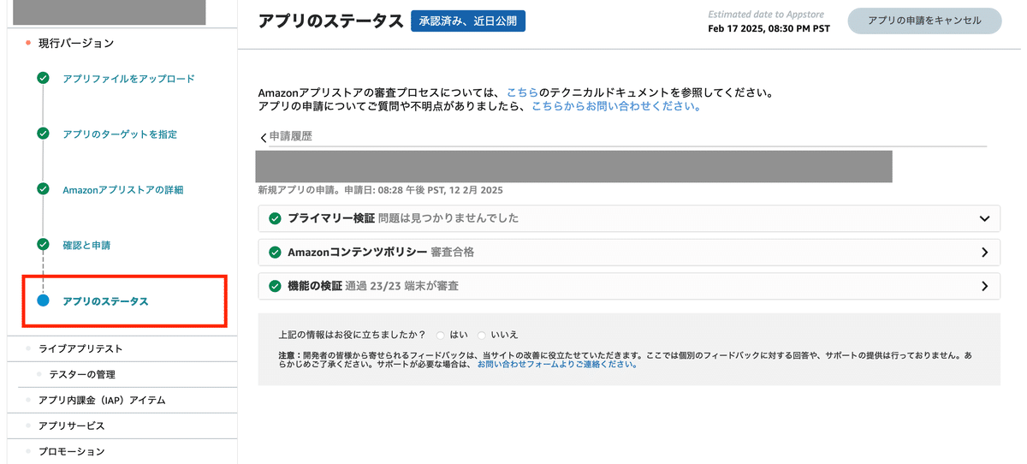This screenshot has height=464, width=1027.
Task: Open こちら technical document link
Action: point(522,92)
